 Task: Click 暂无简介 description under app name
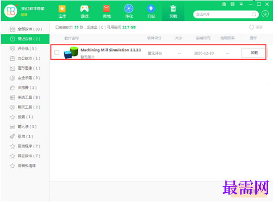(88, 57)
